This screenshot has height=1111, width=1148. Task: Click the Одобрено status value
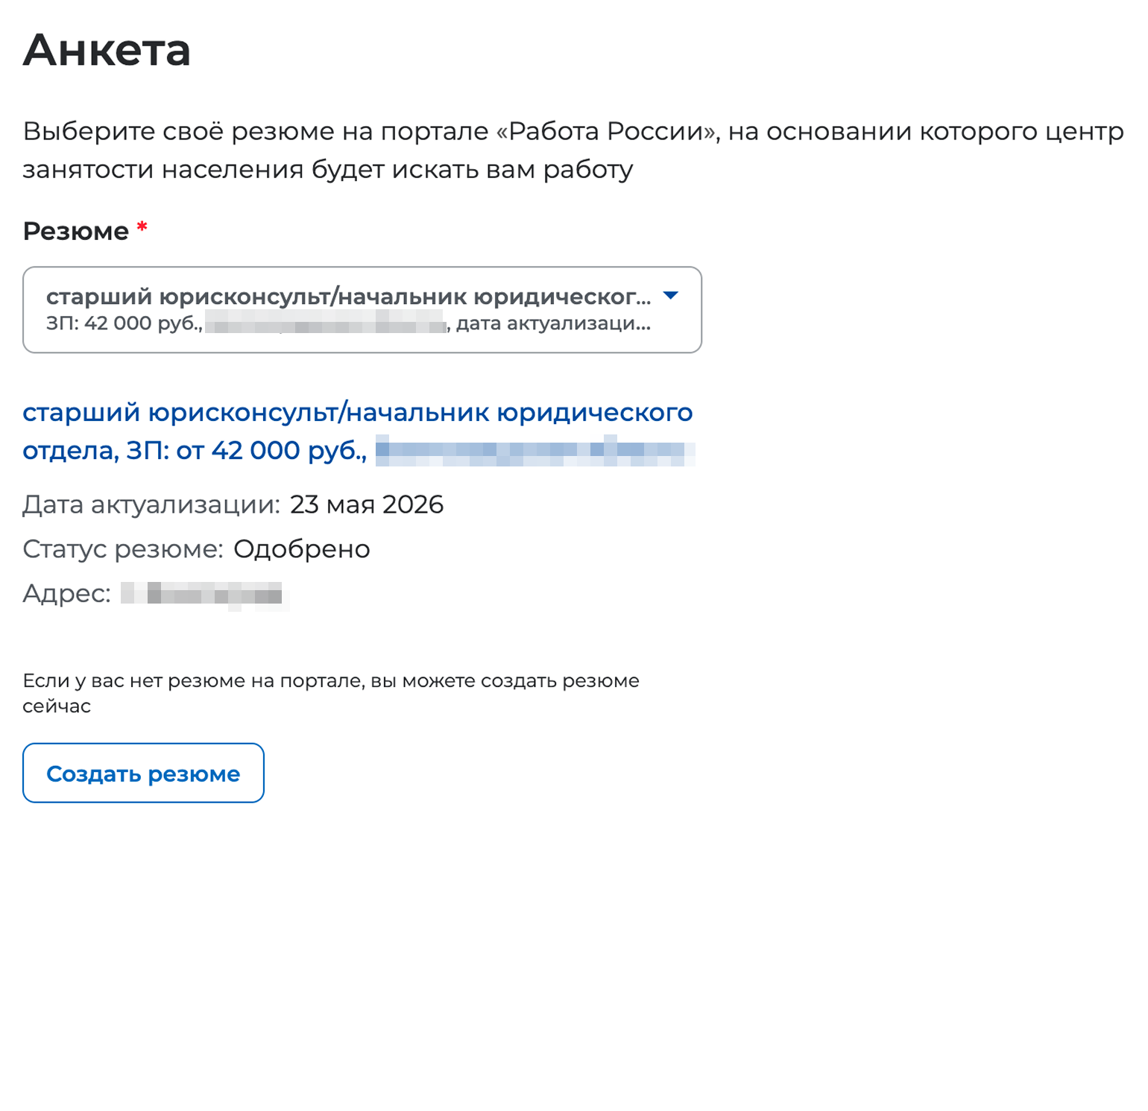point(302,549)
